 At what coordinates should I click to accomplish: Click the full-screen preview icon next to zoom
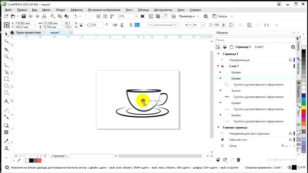pos(142,16)
